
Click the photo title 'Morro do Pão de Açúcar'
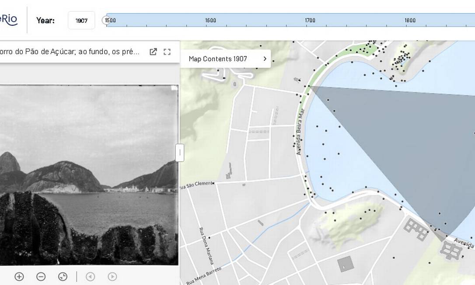(x=70, y=52)
